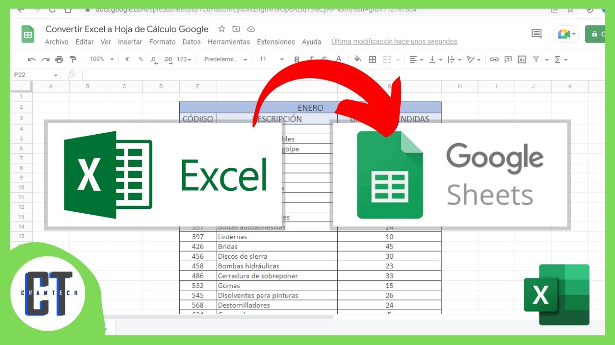Viewport: 615px width, 345px height.
Task: Click the move to folder icon
Action: pyautogui.click(x=236, y=29)
